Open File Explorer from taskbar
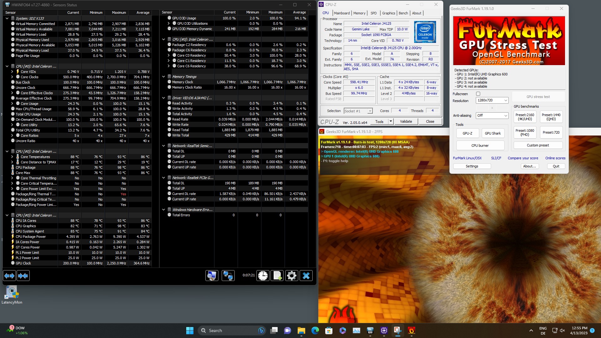This screenshot has height=338, width=601. pos(301,330)
